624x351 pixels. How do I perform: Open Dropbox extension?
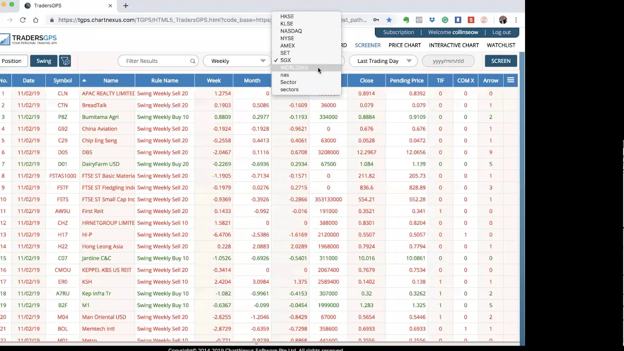[x=432, y=20]
